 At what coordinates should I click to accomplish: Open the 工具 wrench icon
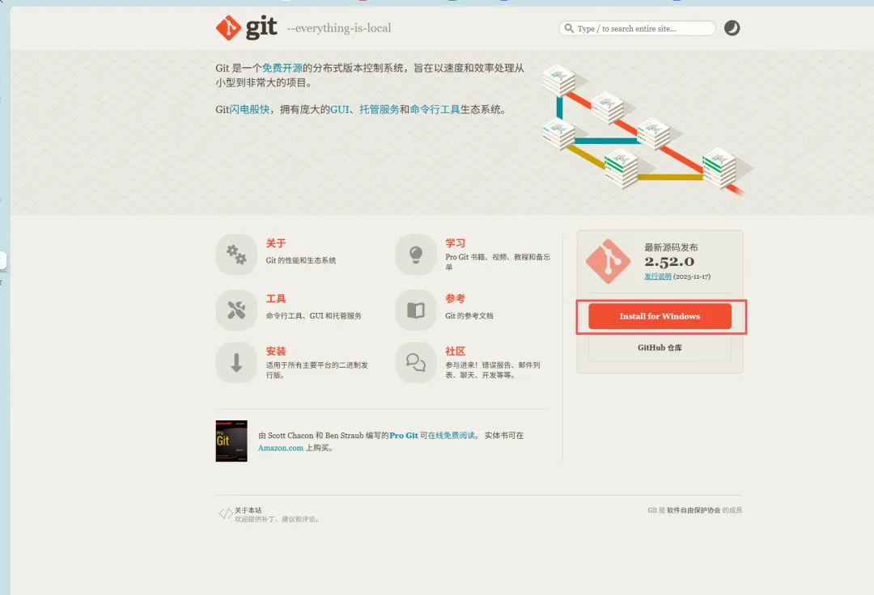click(236, 310)
